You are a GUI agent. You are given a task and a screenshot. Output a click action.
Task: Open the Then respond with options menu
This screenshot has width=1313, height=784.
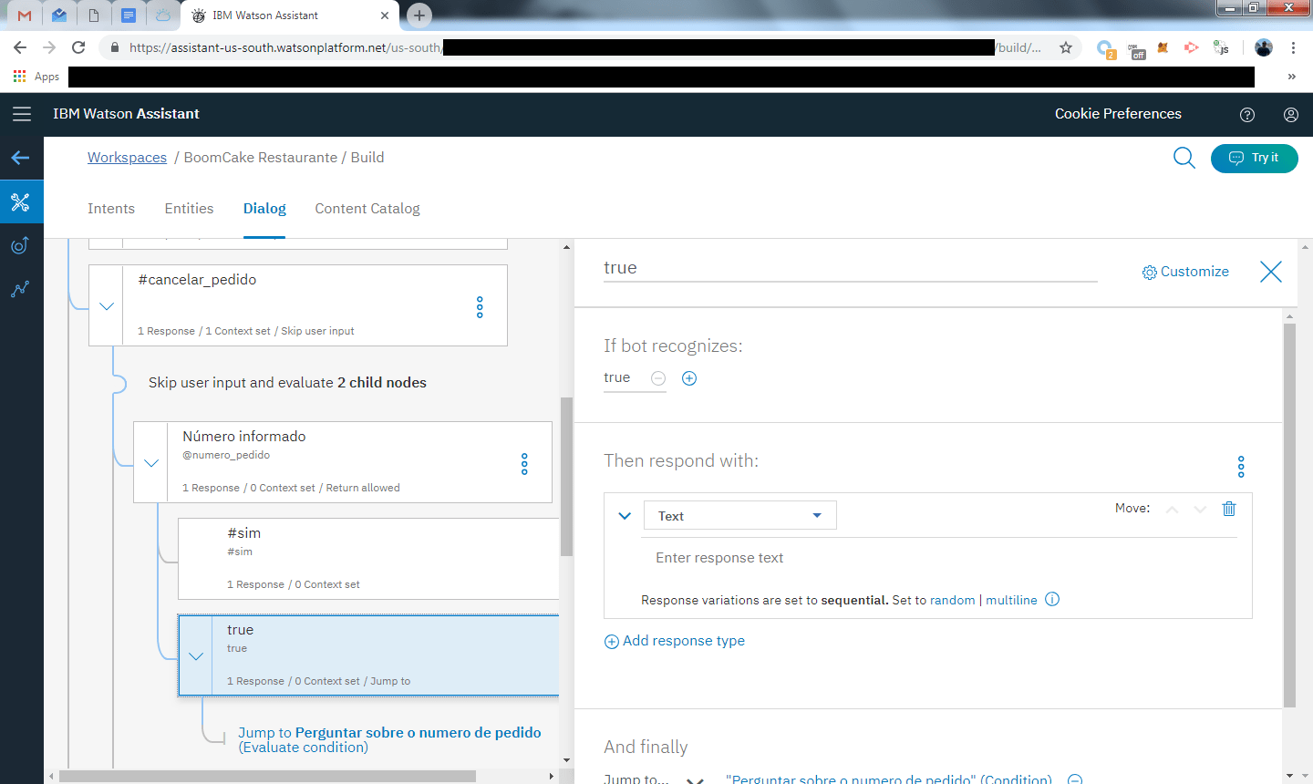pyautogui.click(x=1241, y=467)
